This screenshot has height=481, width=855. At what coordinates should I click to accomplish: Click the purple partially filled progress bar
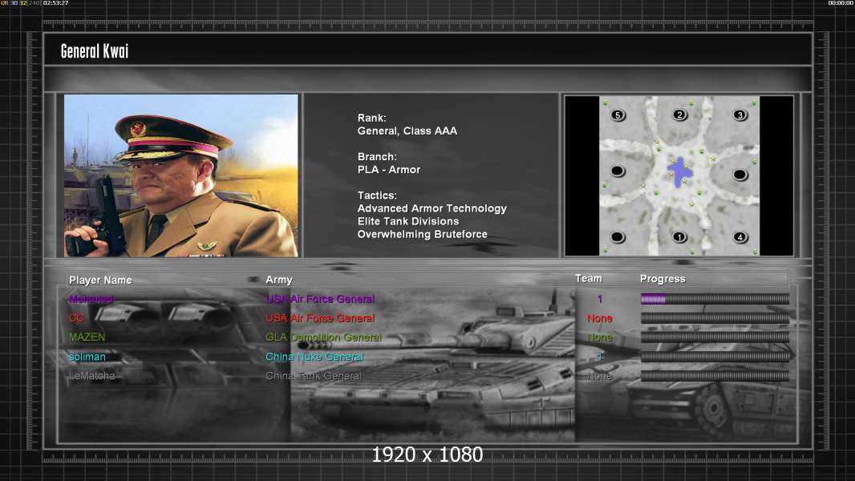pyautogui.click(x=715, y=298)
